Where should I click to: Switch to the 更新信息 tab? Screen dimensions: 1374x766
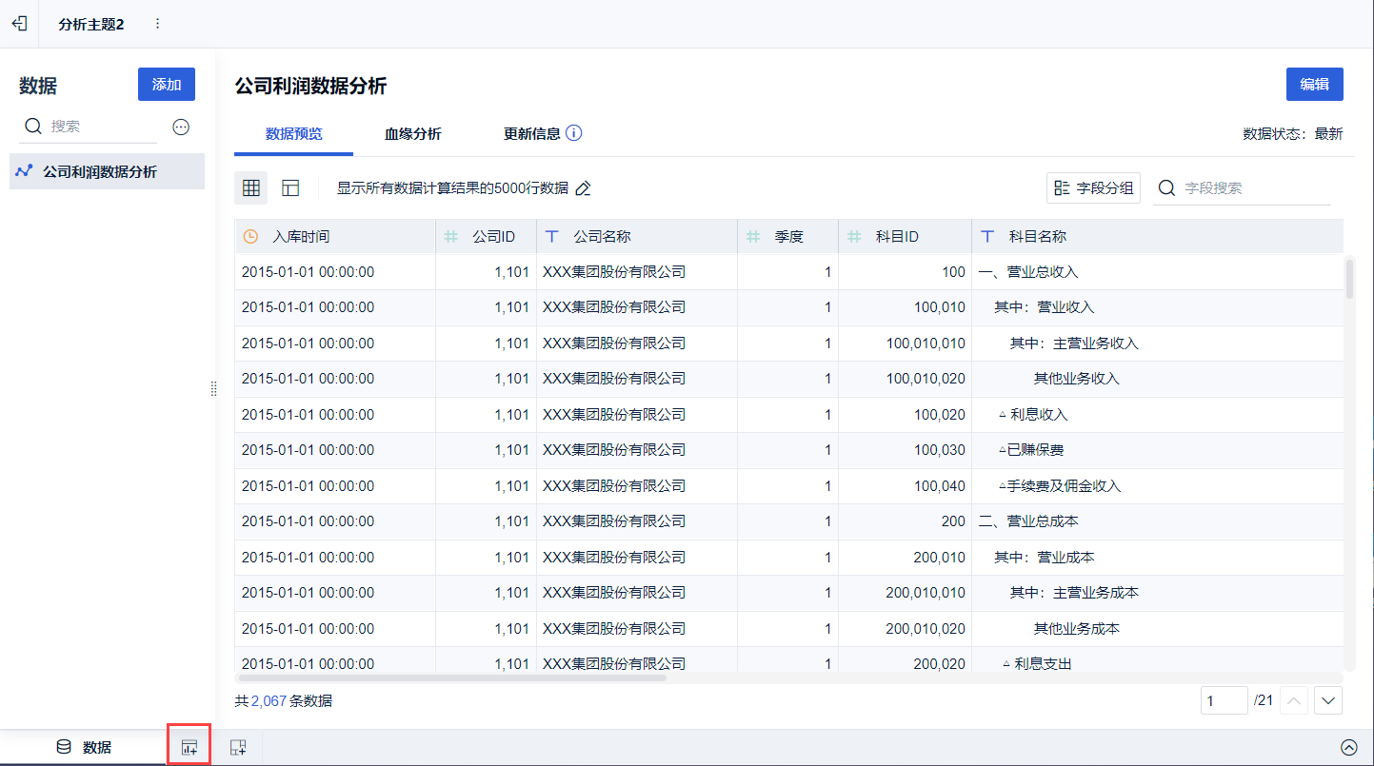click(531, 134)
